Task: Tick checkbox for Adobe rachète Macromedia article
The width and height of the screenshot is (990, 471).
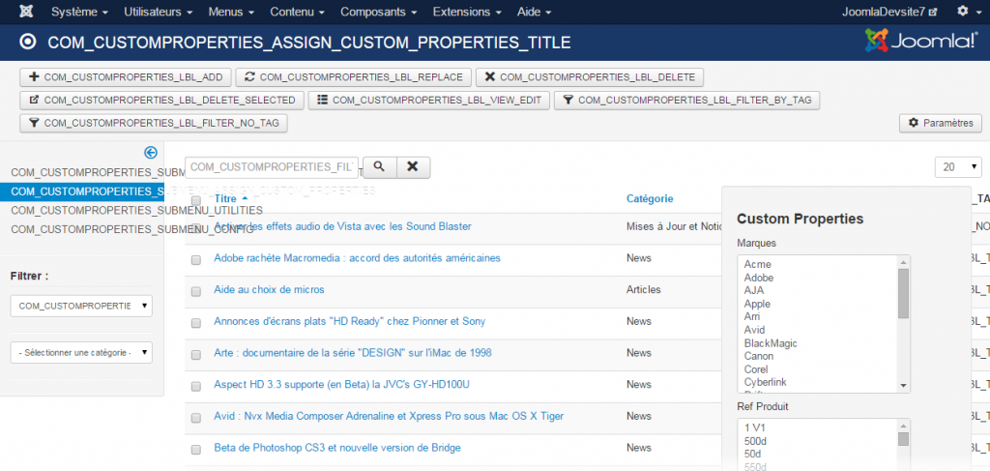Action: pos(195,259)
